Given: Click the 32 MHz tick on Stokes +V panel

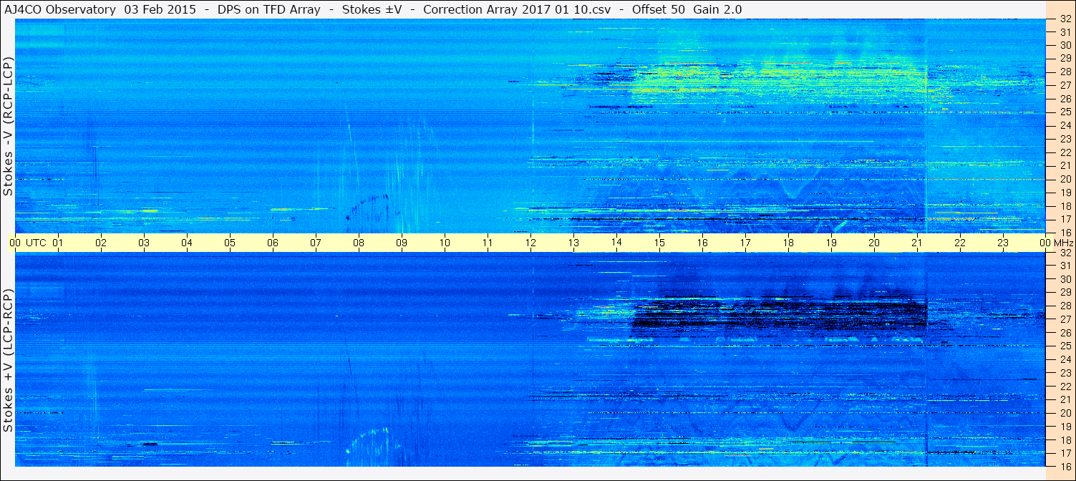Looking at the screenshot, I should coord(1065,253).
